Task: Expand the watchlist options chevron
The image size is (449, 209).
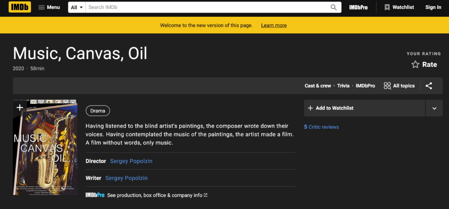Action: (434, 108)
